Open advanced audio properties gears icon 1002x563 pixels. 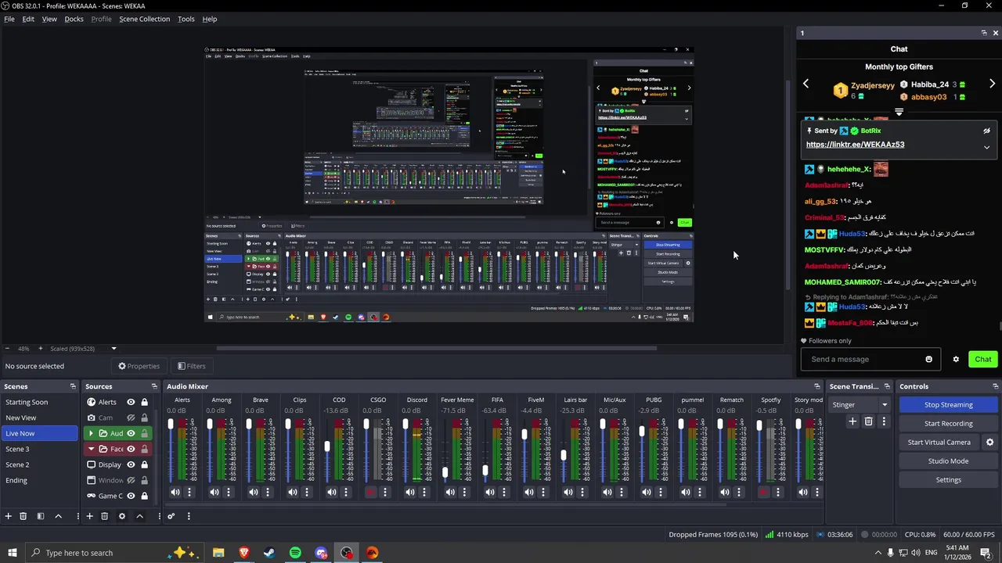tap(171, 516)
